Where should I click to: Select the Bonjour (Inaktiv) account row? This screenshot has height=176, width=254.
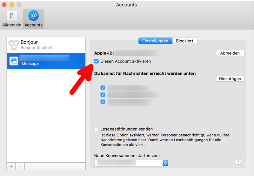(x=46, y=45)
